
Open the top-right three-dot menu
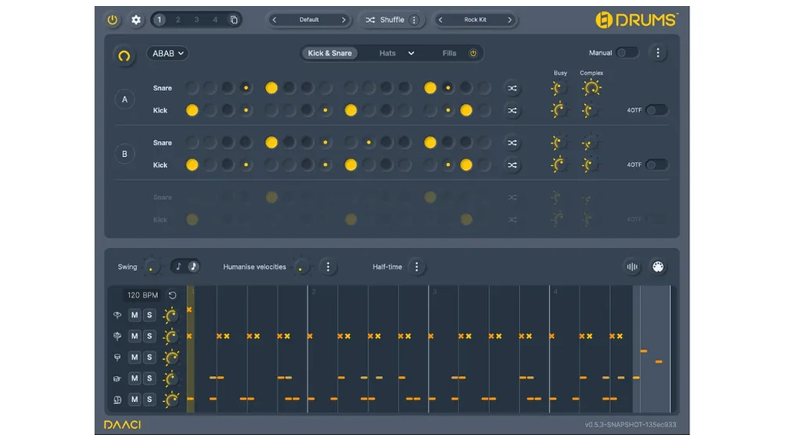pos(658,53)
